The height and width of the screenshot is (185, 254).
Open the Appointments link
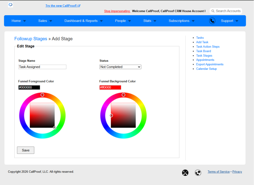[205, 60]
